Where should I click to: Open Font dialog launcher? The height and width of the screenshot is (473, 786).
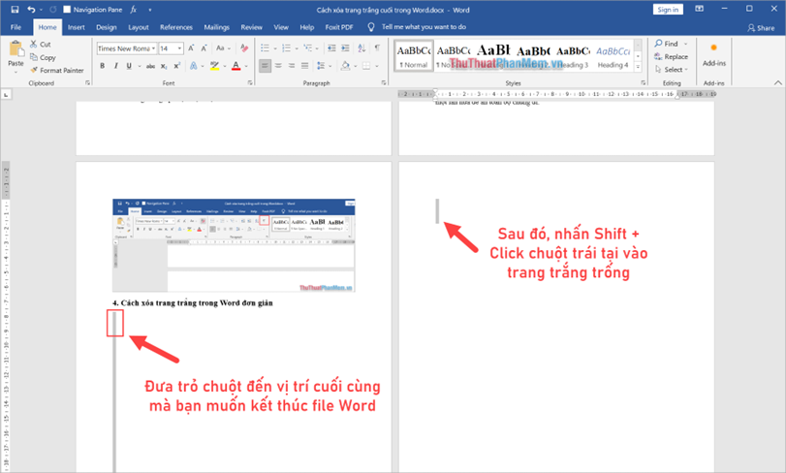[250, 83]
